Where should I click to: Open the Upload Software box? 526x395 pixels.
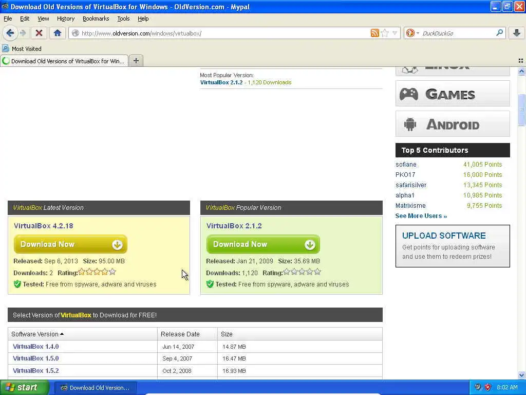(x=453, y=246)
